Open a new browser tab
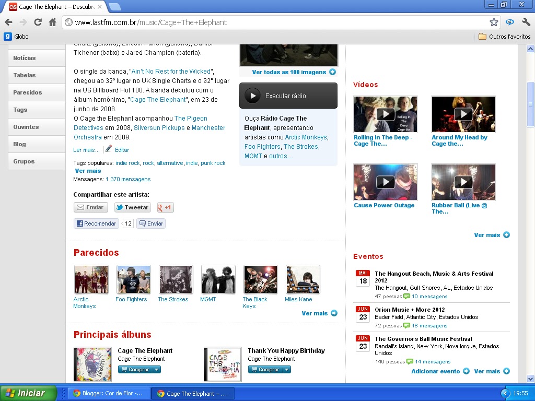535x401 pixels. click(x=114, y=6)
